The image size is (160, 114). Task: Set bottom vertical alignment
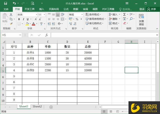pyautogui.click(x=58, y=15)
